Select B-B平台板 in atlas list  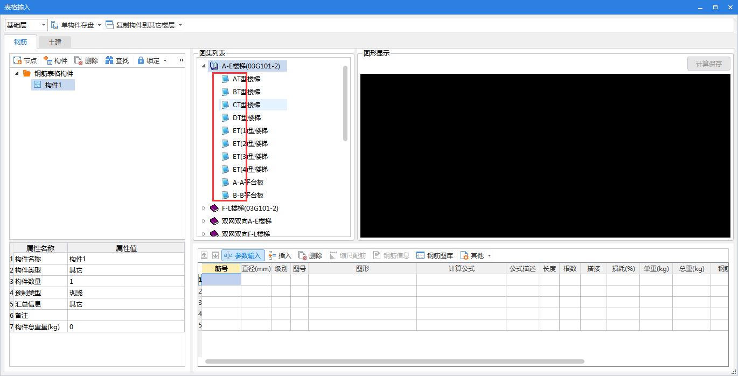coord(248,195)
